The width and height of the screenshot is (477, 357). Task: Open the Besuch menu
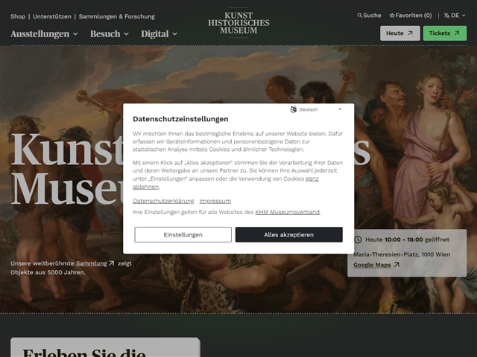point(110,33)
